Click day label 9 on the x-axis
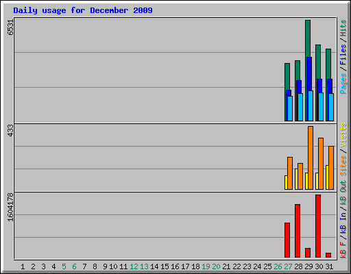Screen dimensions: 351x274 tap(105, 266)
